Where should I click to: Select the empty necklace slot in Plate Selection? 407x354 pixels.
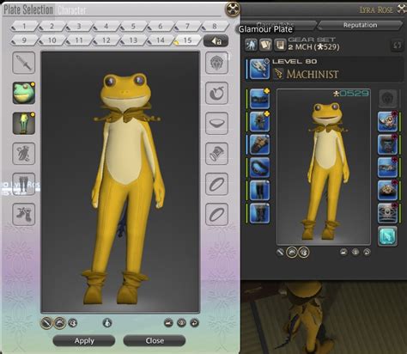pyautogui.click(x=216, y=123)
